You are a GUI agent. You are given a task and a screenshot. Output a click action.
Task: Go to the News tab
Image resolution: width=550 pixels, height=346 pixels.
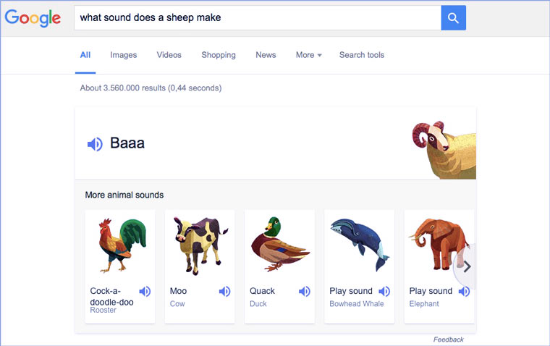click(x=266, y=55)
